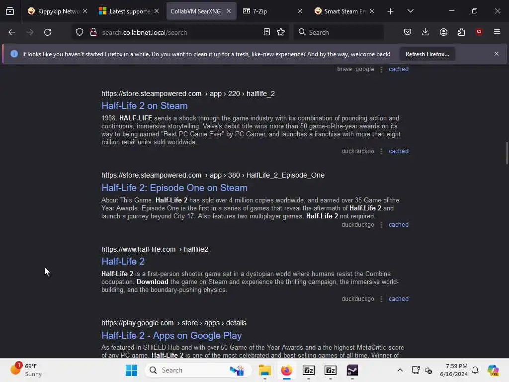Open cached link for half-life.com result

click(x=399, y=299)
